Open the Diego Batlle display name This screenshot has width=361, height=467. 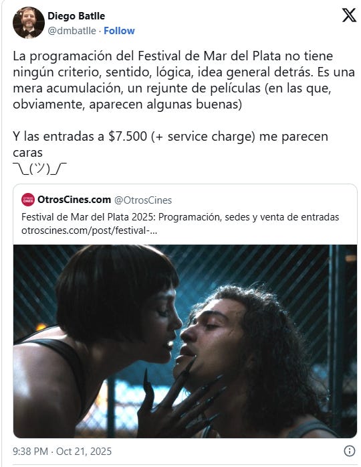[x=76, y=16]
